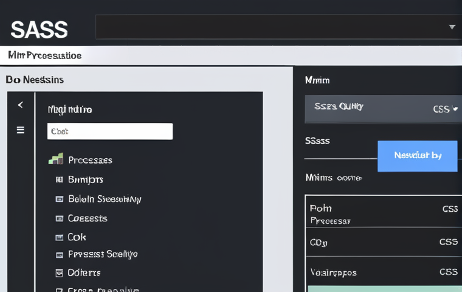Click the SASS logo
Screen dimensions: 462x292
pyautogui.click(x=39, y=30)
